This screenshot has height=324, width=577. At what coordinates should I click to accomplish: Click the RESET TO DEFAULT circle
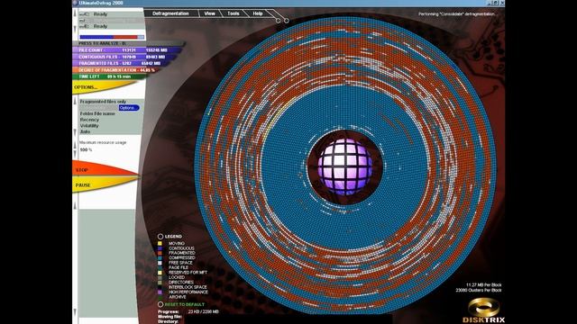(x=160, y=304)
